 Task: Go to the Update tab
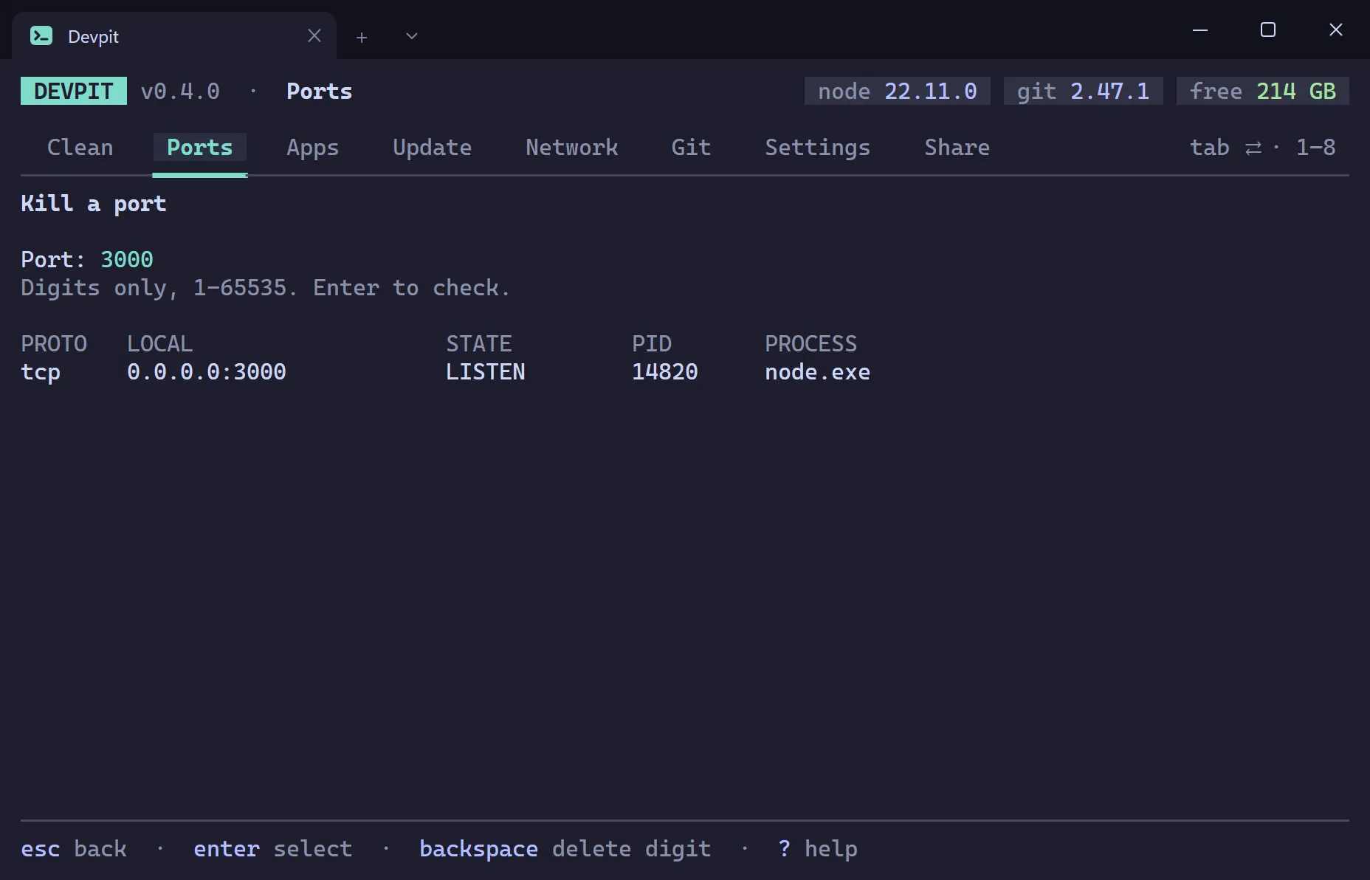pyautogui.click(x=433, y=148)
